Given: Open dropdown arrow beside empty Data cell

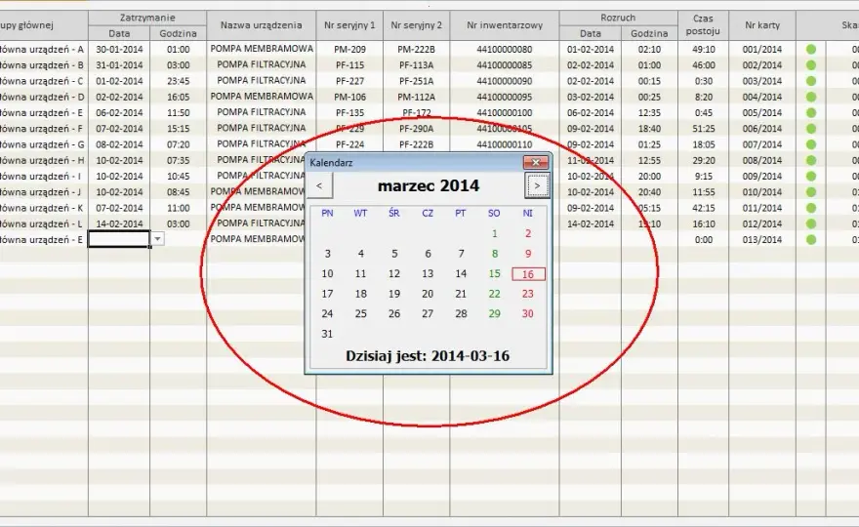Looking at the screenshot, I should (157, 239).
